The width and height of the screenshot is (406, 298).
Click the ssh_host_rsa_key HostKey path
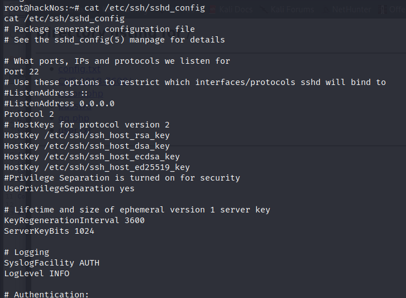point(107,135)
